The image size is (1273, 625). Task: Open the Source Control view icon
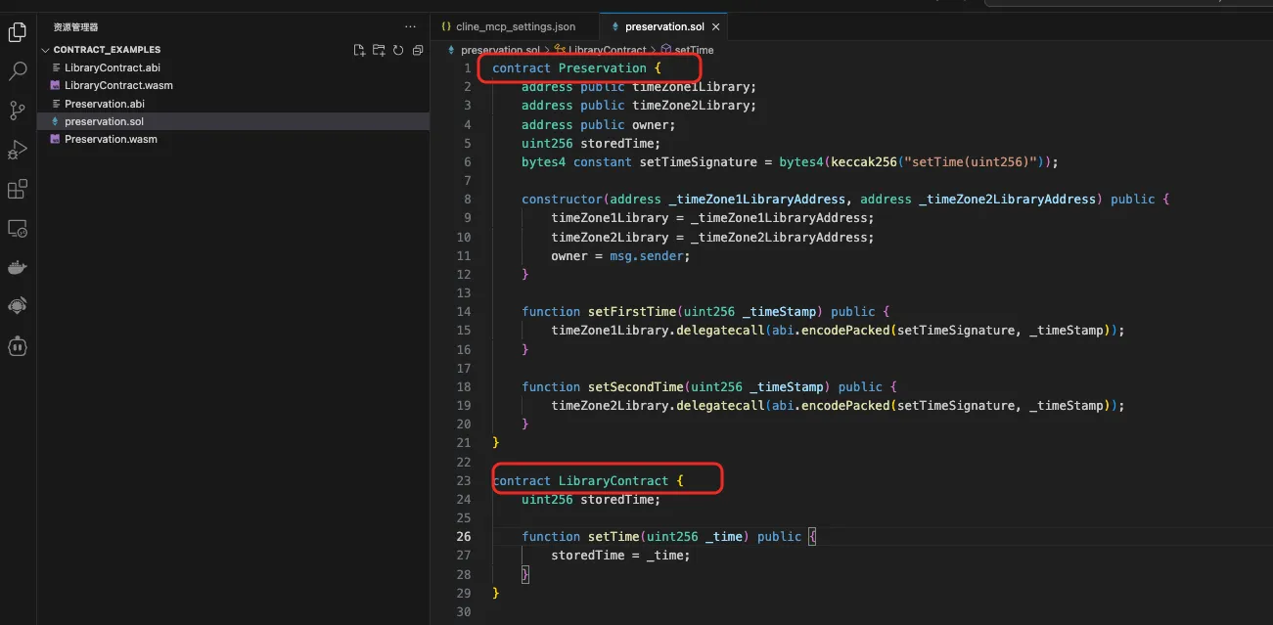[x=17, y=111]
